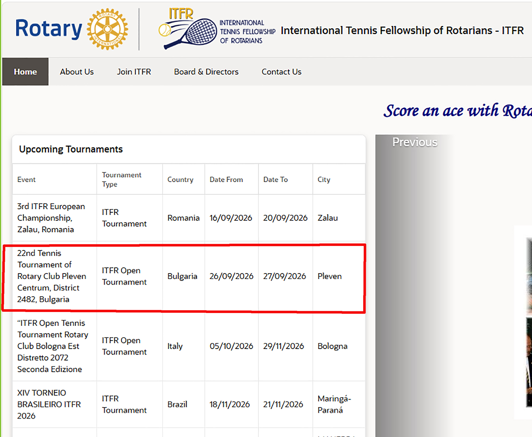Click the Event column header
Viewport: 532px width, 437px height.
tap(26, 179)
